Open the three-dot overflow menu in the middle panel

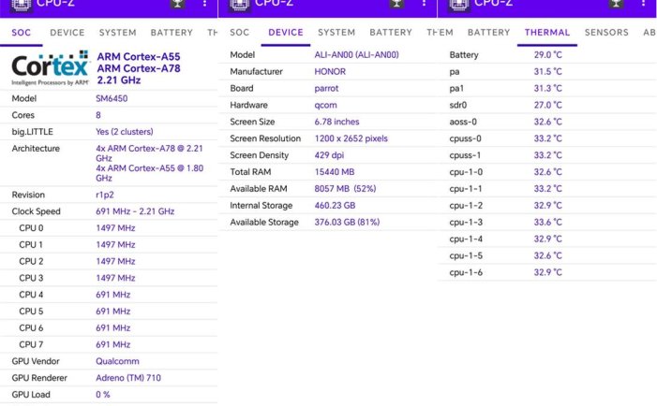point(425,5)
